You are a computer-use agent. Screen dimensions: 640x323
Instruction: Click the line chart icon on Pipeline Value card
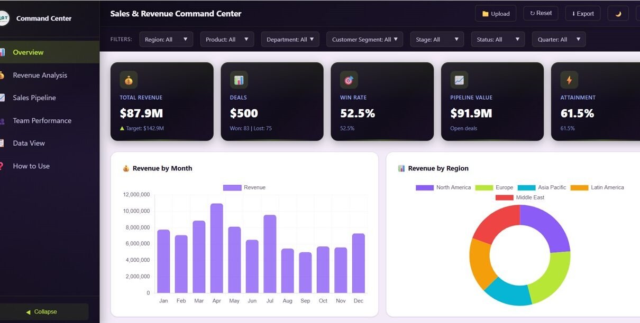coord(459,80)
